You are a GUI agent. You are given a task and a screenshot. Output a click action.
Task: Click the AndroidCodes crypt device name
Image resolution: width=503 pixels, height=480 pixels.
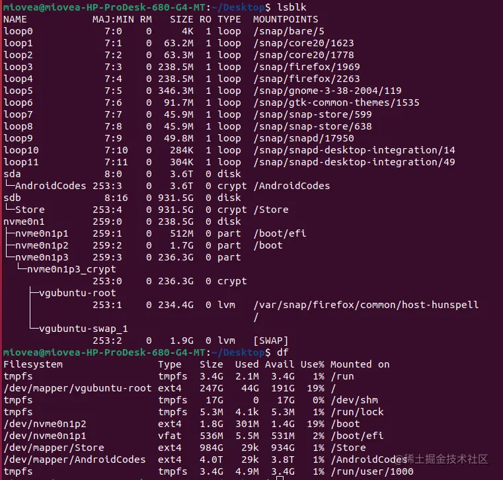pos(50,185)
